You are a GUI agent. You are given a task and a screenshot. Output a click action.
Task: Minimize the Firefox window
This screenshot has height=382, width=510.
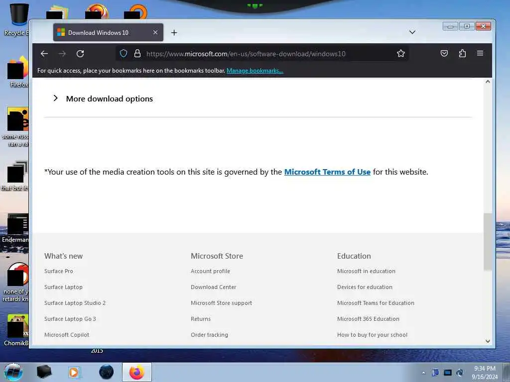click(x=450, y=26)
